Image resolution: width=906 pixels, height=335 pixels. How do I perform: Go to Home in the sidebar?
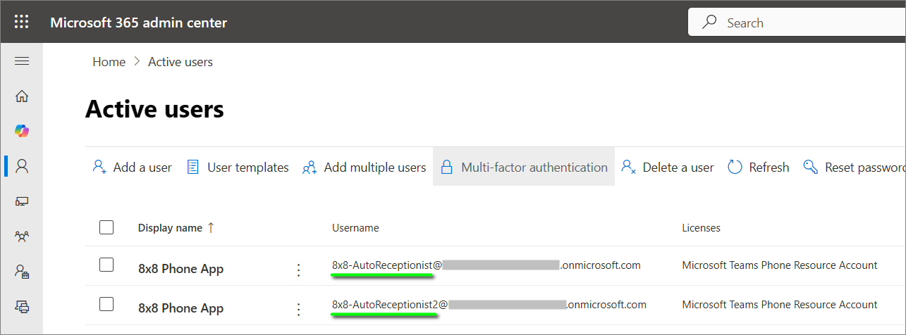tap(22, 96)
